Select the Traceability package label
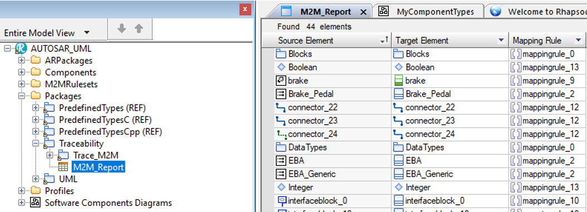The image size is (587, 212). click(81, 143)
